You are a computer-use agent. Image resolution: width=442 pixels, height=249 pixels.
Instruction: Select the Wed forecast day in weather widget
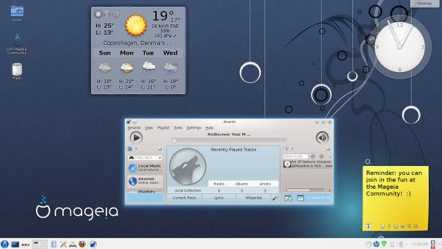[x=171, y=53]
